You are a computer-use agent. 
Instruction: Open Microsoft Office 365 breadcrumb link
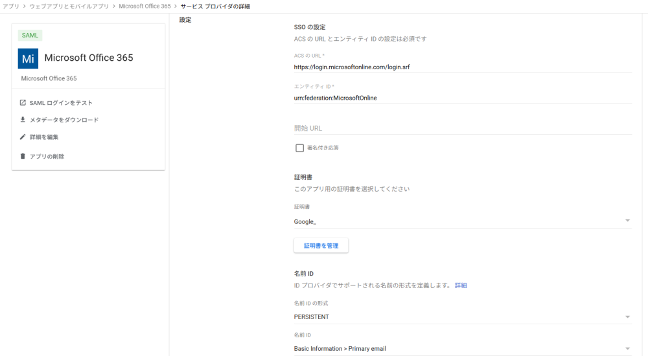pos(145,6)
